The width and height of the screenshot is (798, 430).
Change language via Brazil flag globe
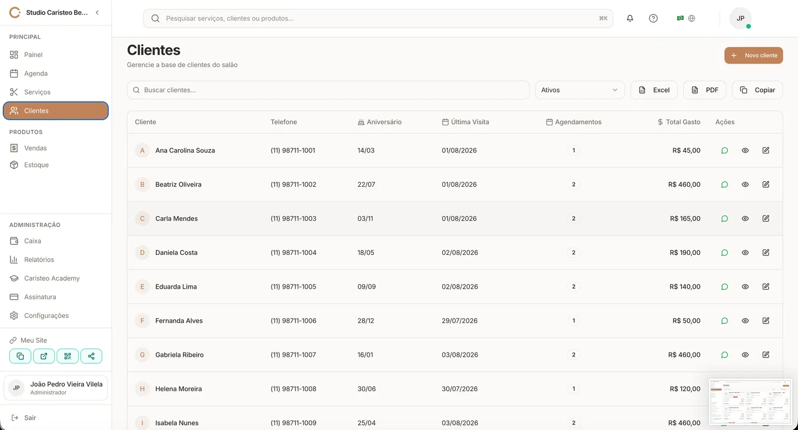tap(686, 18)
